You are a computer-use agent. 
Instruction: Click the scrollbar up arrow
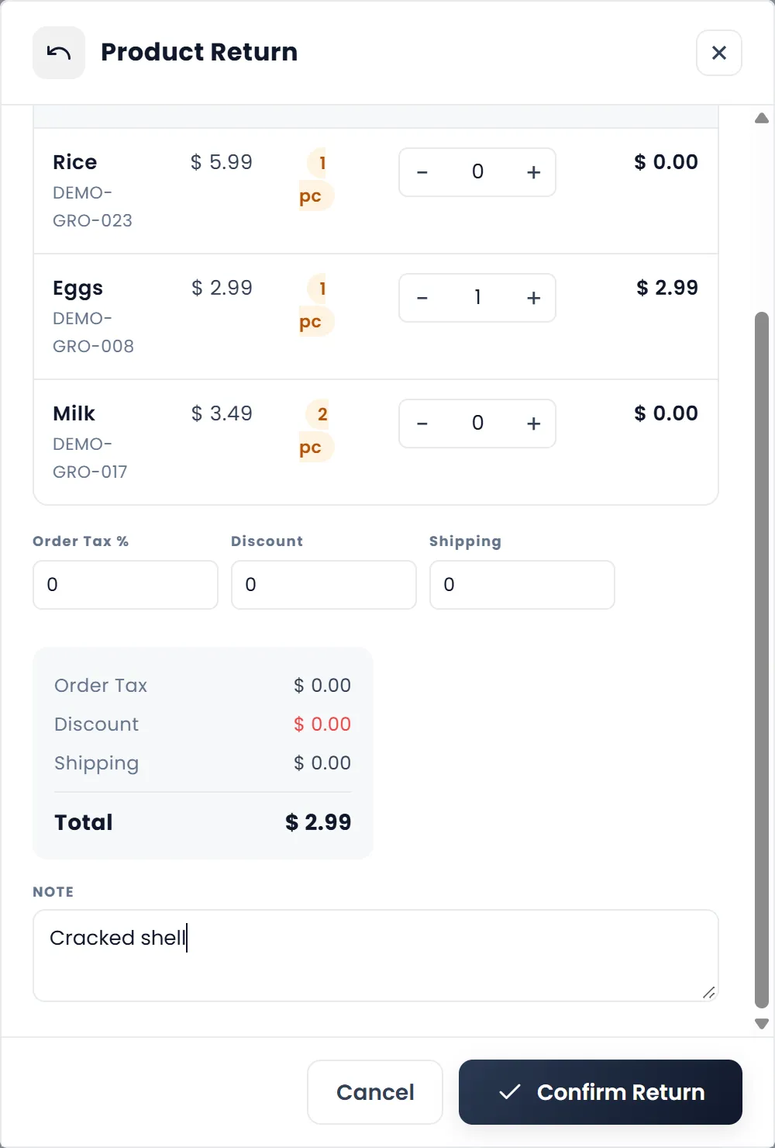[762, 118]
